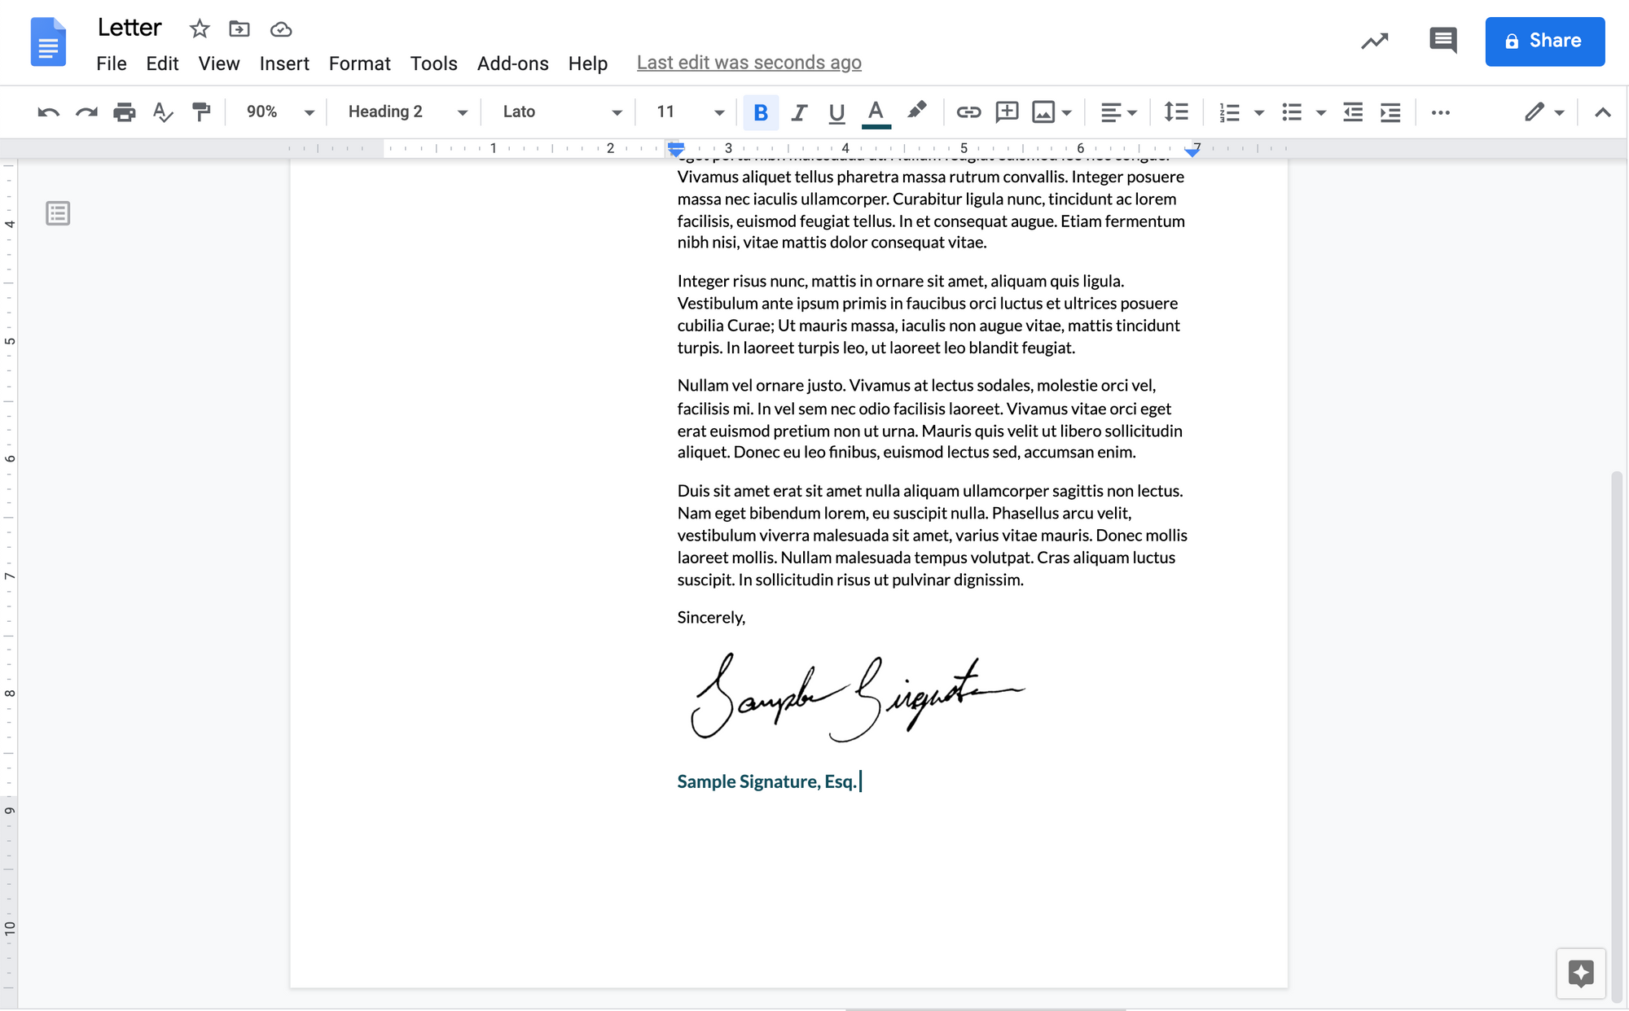This screenshot has height=1011, width=1629.
Task: Click the text highlight color tool
Action: (x=915, y=111)
